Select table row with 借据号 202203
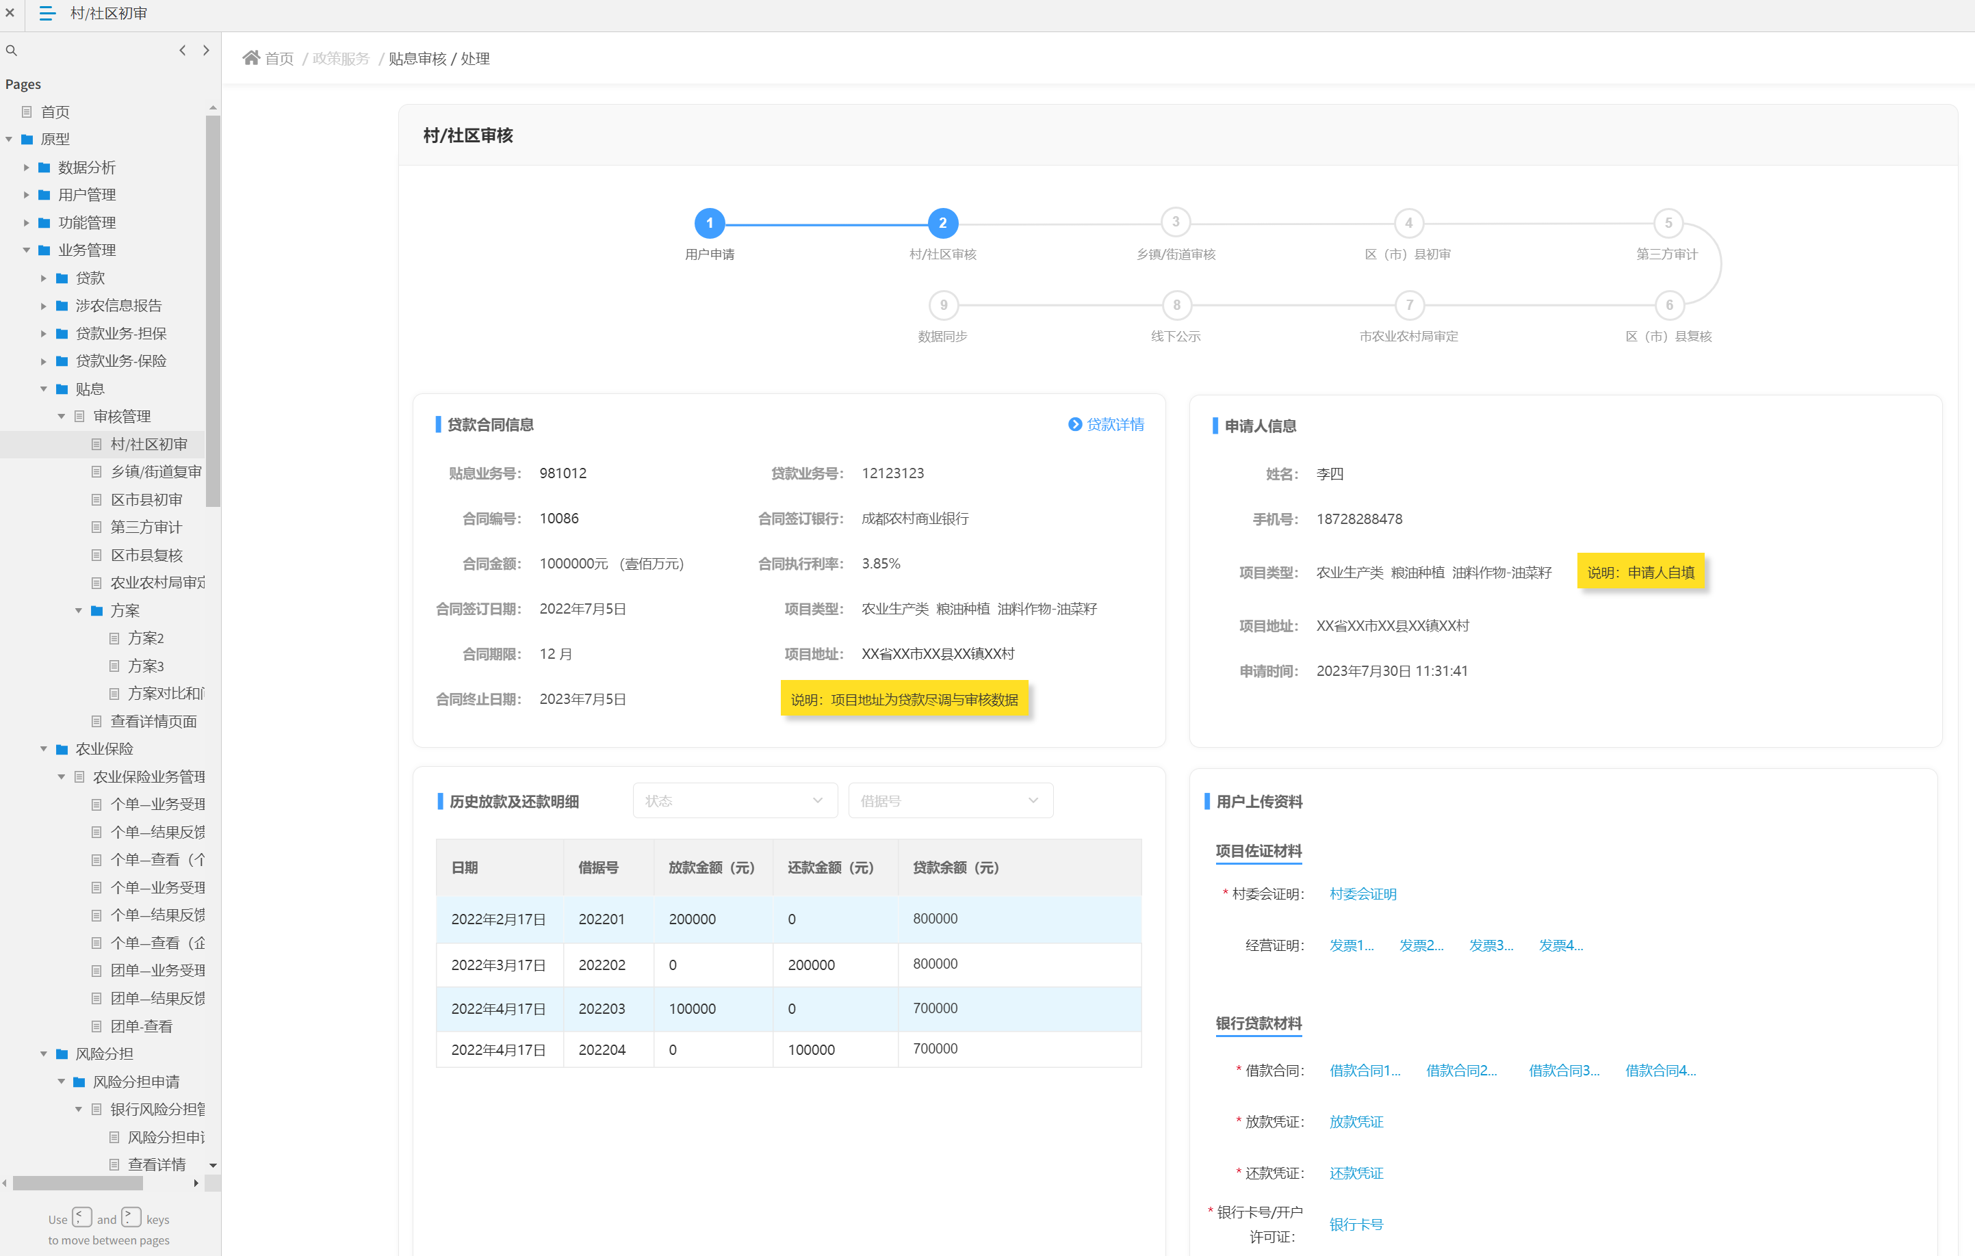 click(788, 1008)
